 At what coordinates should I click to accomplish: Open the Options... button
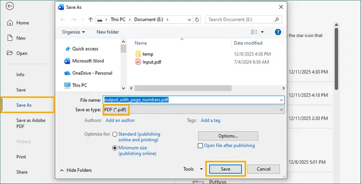228,136
